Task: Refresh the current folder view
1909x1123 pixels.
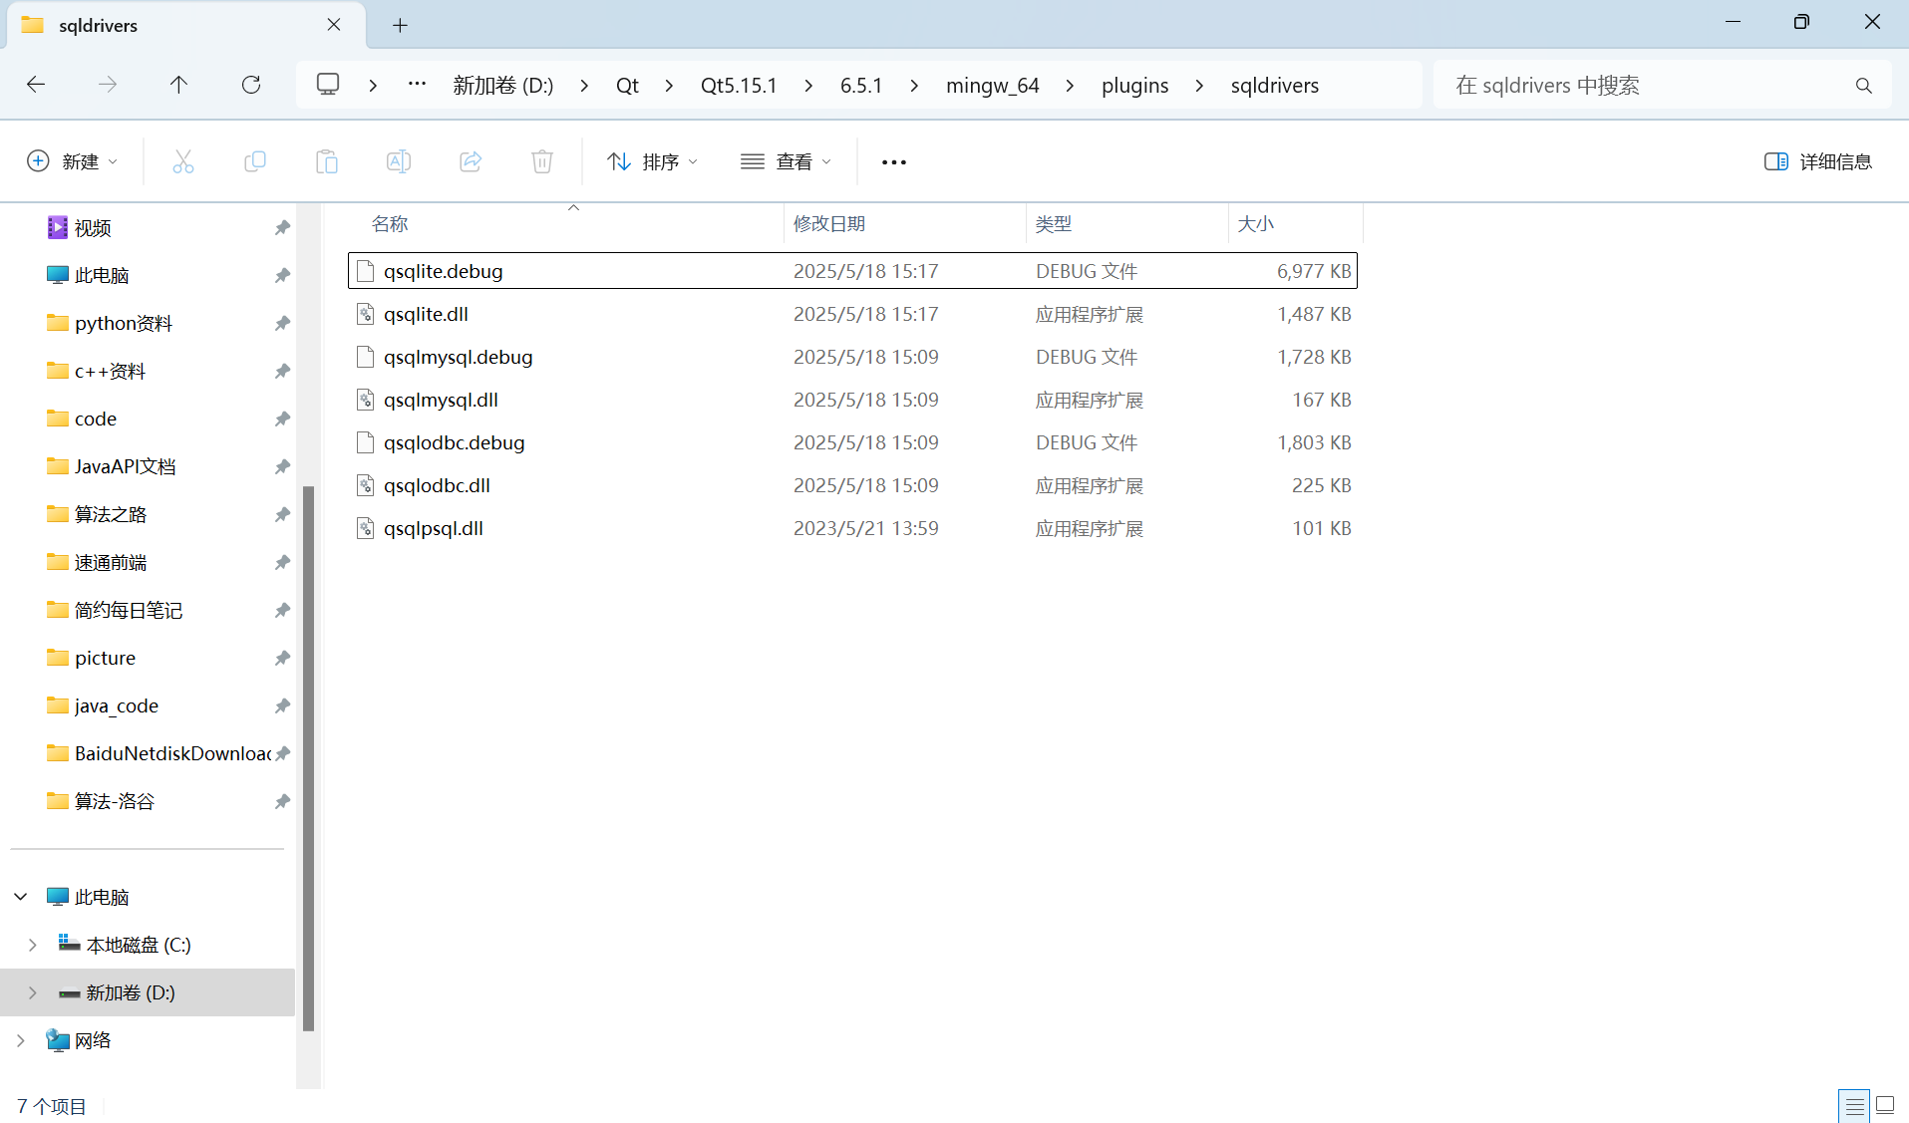Action: [250, 85]
